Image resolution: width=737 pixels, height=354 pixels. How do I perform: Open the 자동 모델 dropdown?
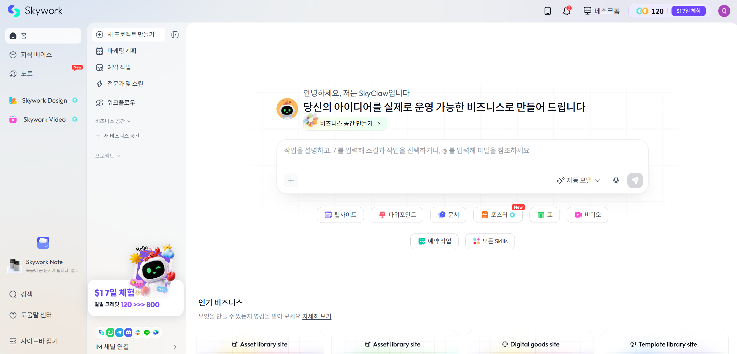579,180
